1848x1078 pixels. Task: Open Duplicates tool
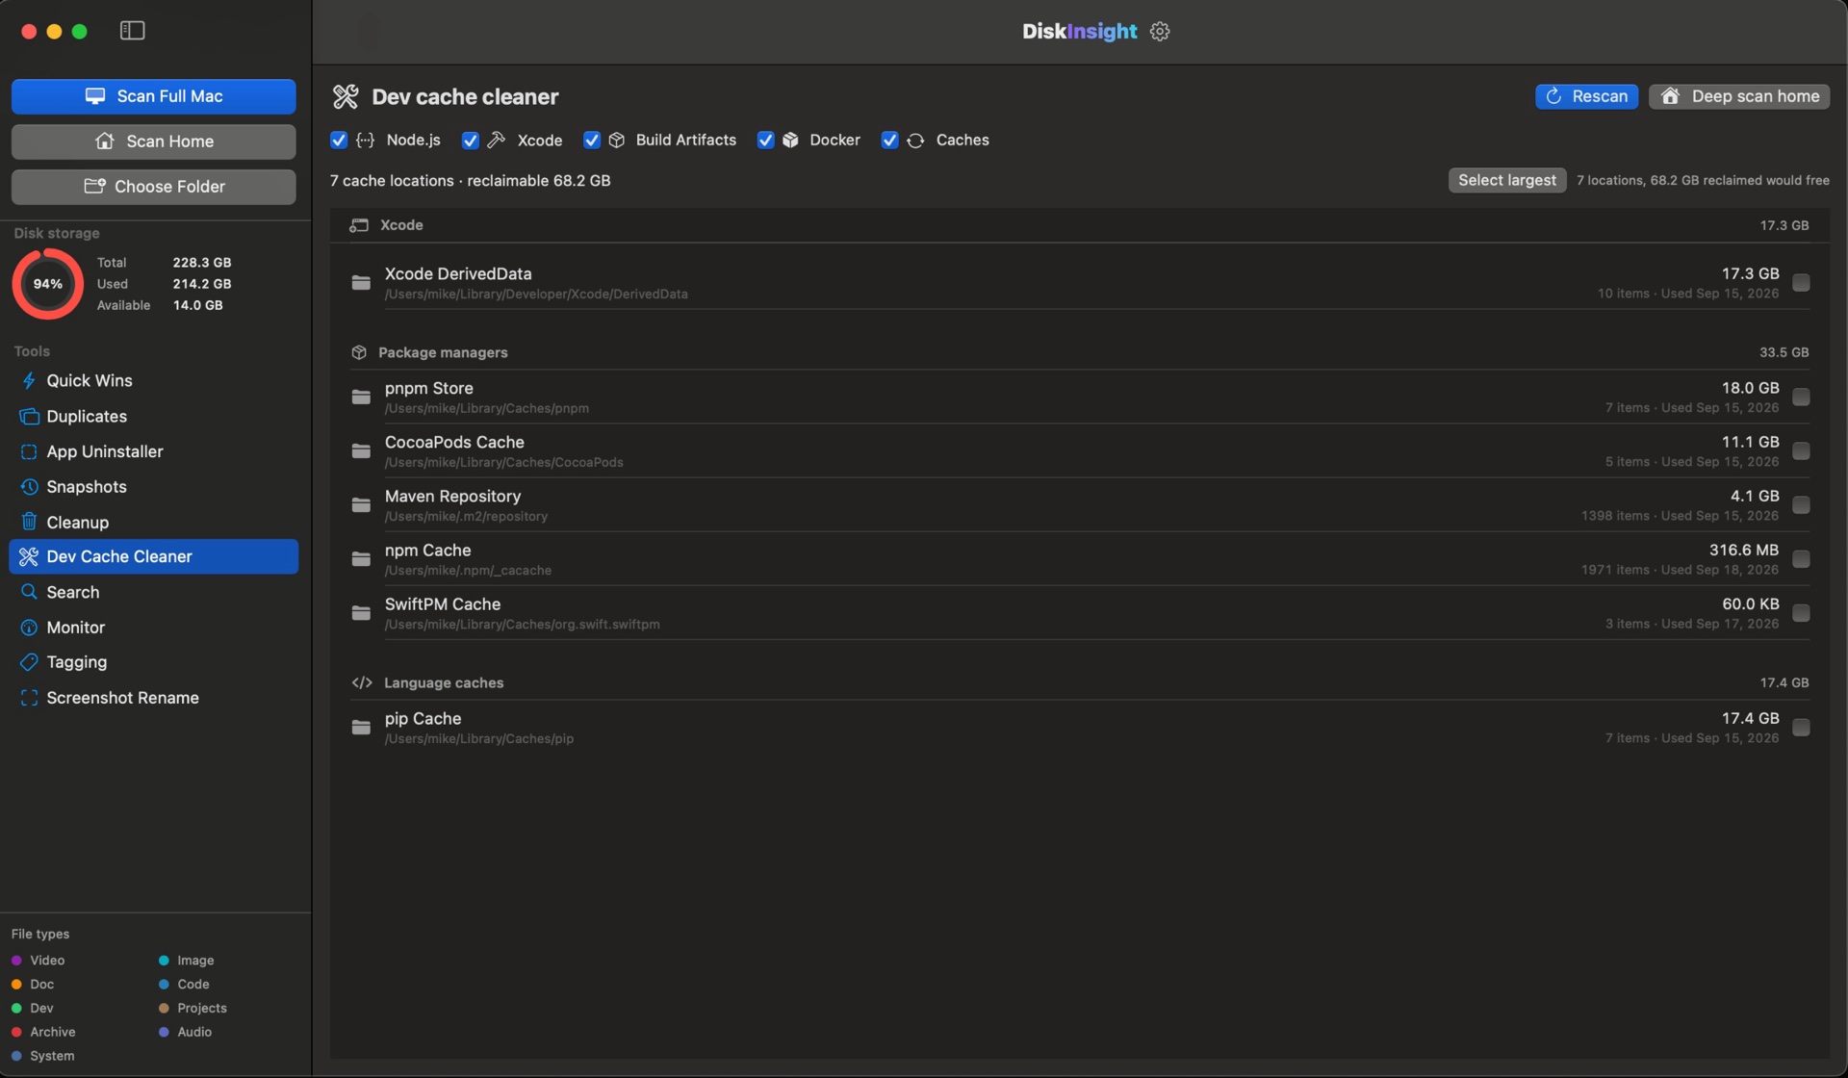(x=154, y=416)
